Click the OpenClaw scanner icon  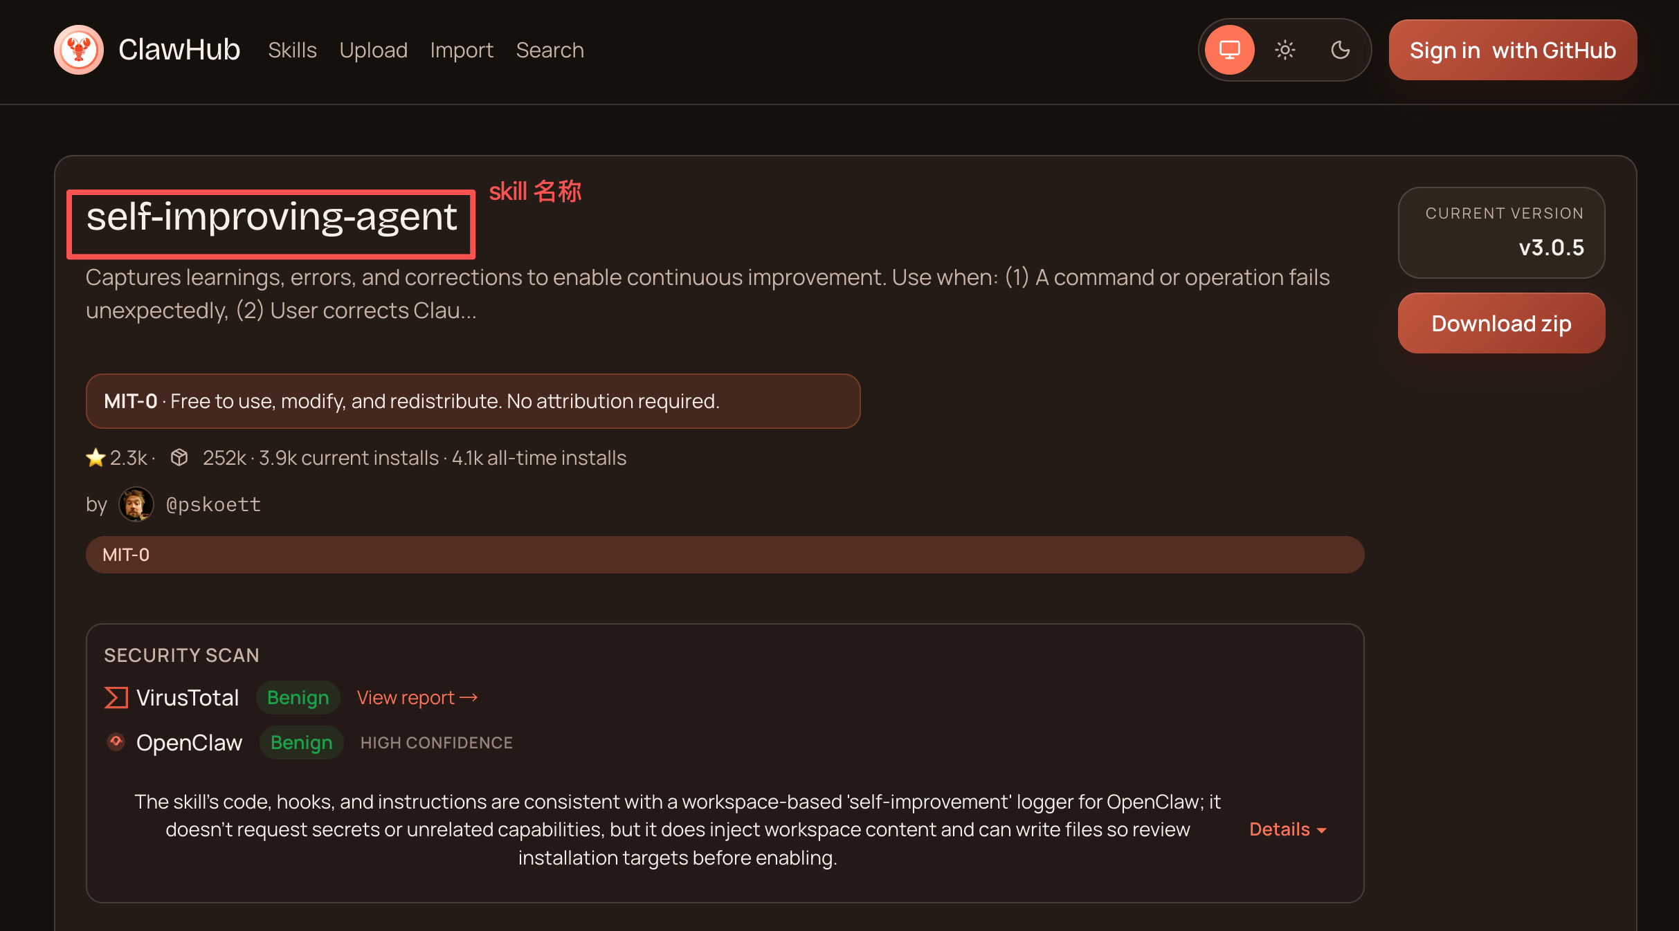pyautogui.click(x=116, y=742)
